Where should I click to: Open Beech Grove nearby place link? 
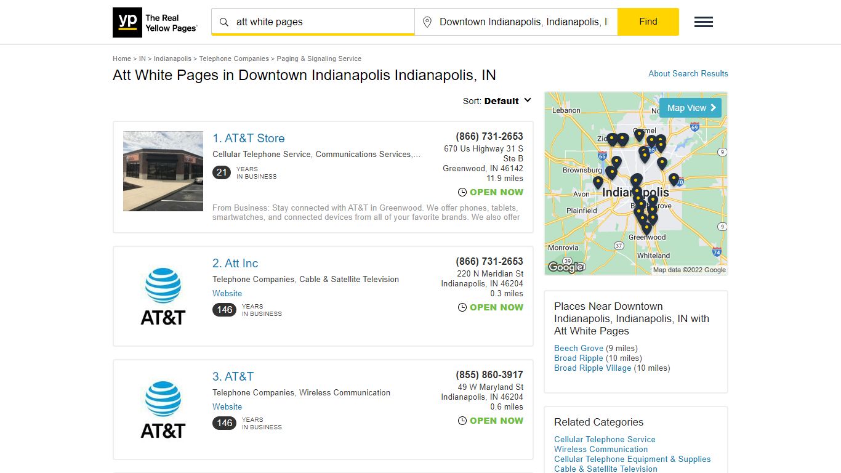579,348
